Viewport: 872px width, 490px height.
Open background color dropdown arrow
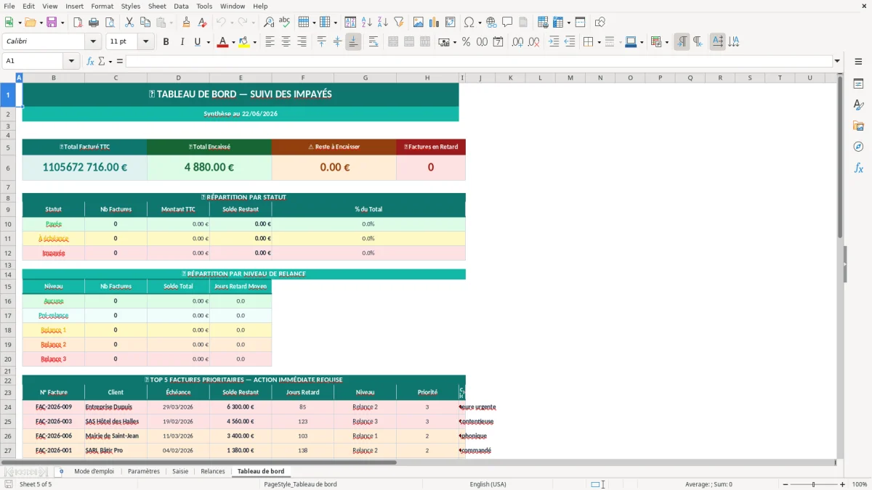click(254, 42)
